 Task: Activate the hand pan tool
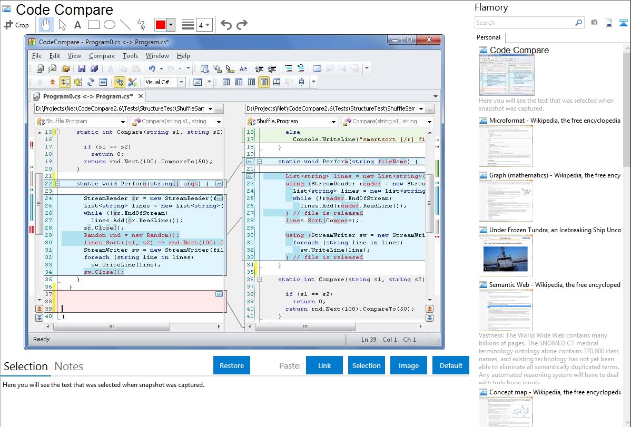coord(46,25)
